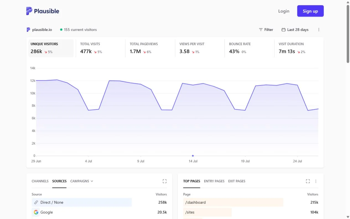Select the Total Pageviews metric

(150, 48)
